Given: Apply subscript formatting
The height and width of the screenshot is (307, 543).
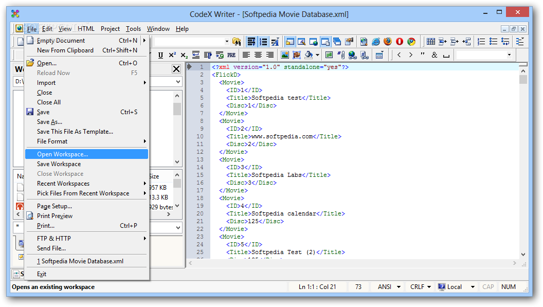Looking at the screenshot, I should (184, 55).
